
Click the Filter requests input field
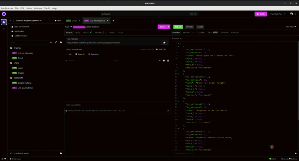(29, 42)
